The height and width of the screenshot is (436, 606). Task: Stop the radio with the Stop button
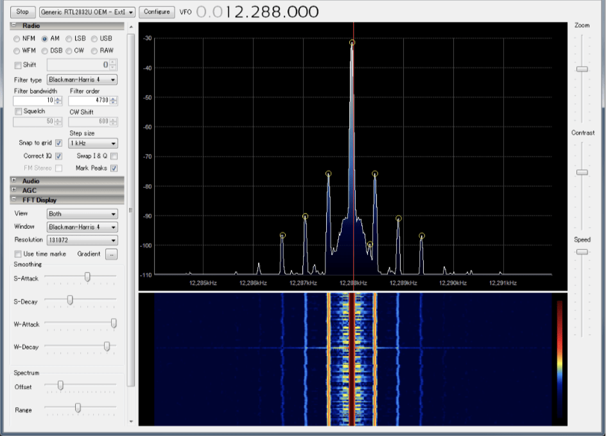[x=22, y=12]
